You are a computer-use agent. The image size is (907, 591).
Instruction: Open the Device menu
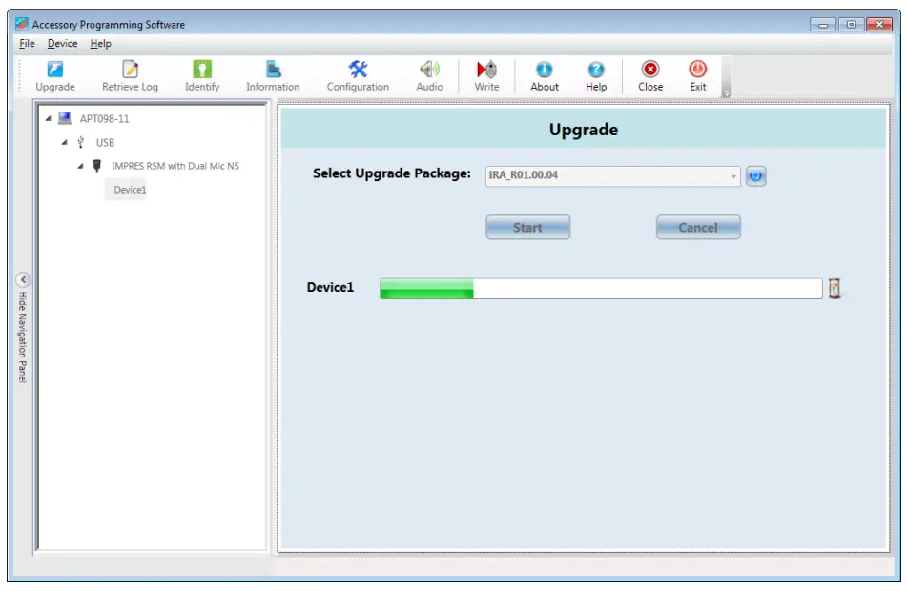point(62,43)
